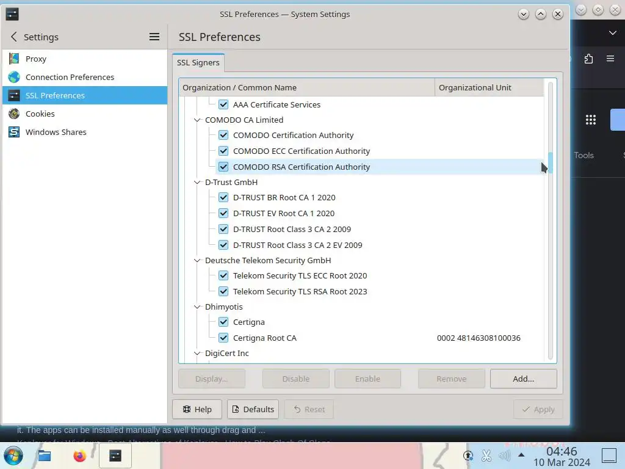Open the clipboard scissors tray icon
625x469 pixels.
coord(486,456)
